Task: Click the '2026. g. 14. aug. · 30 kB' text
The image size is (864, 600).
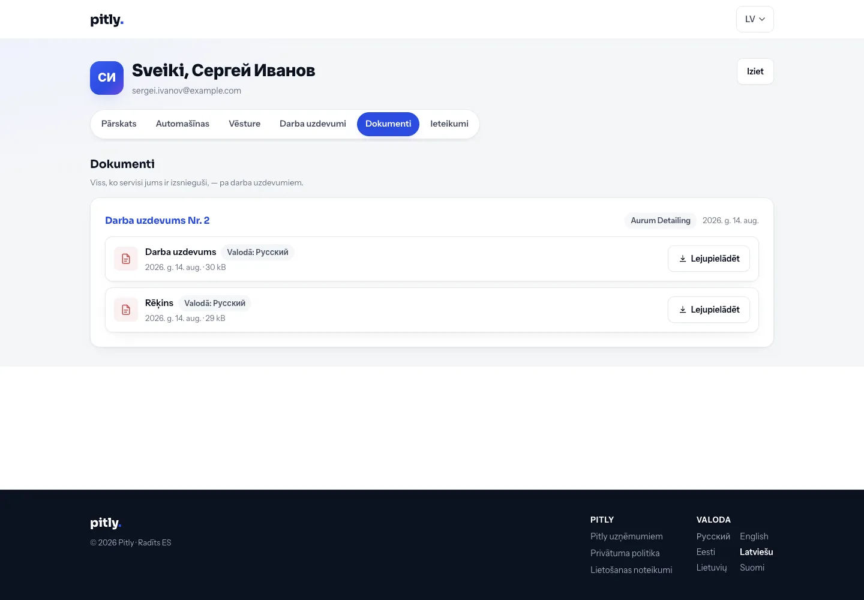Action: pyautogui.click(x=185, y=268)
